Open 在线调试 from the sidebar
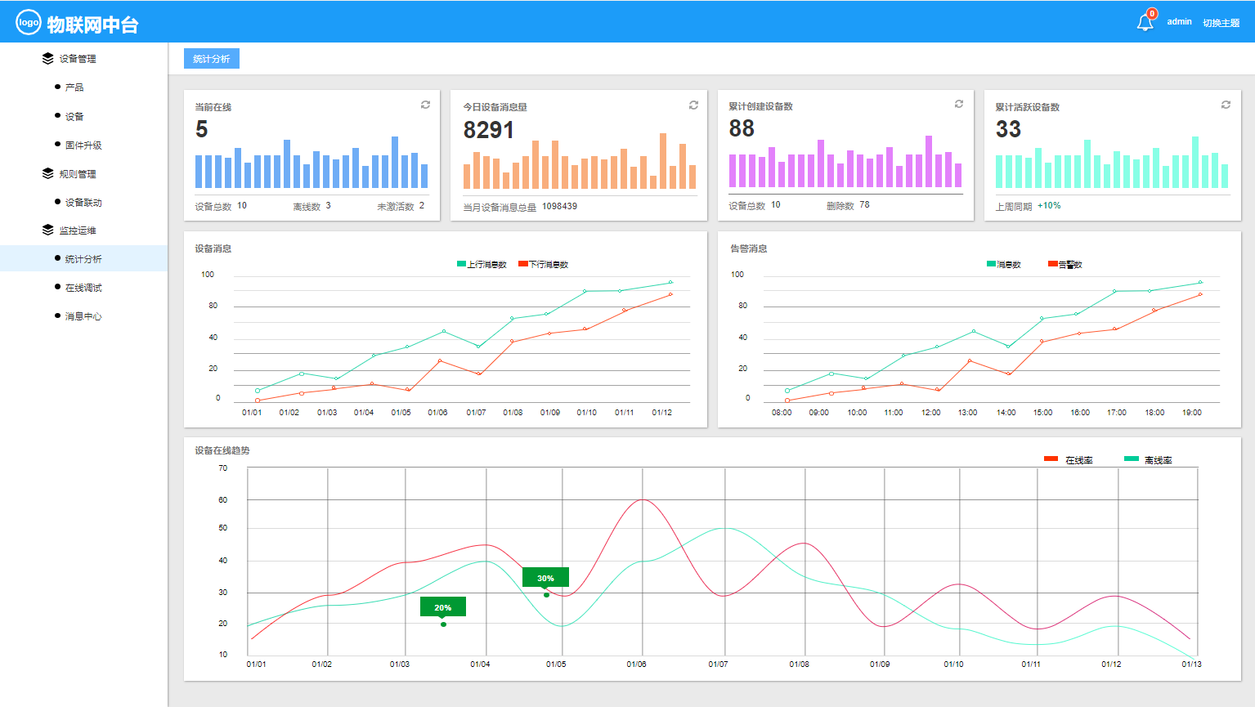 tap(83, 288)
